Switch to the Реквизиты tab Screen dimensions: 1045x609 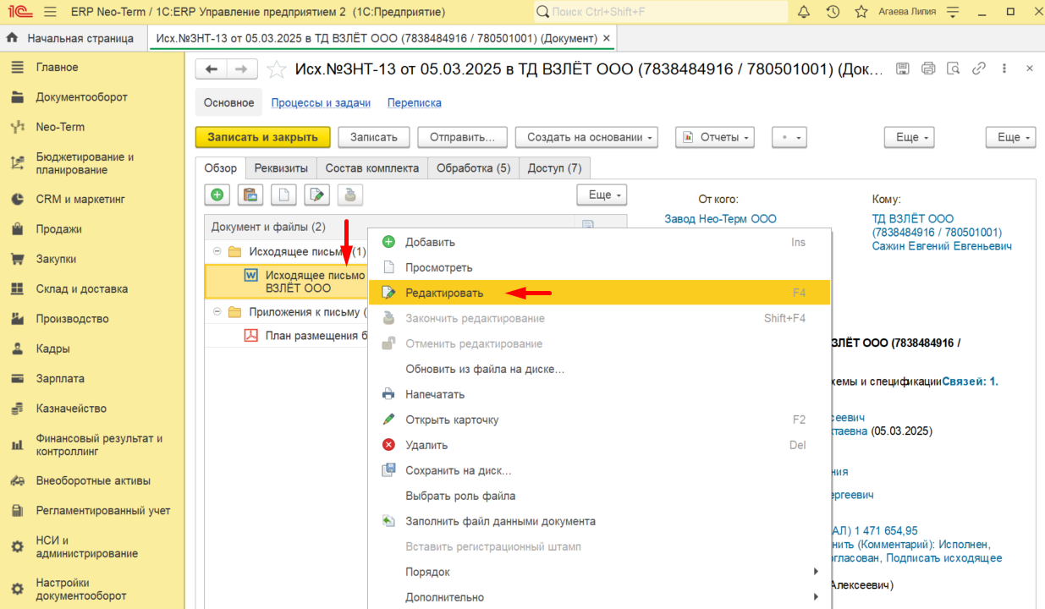point(281,167)
